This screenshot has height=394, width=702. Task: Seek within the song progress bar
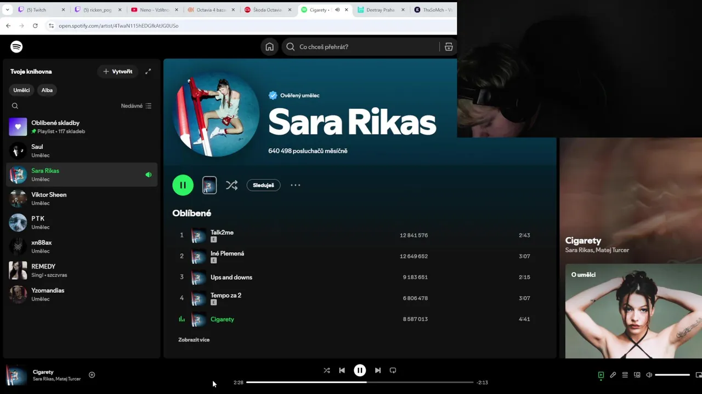359,382
